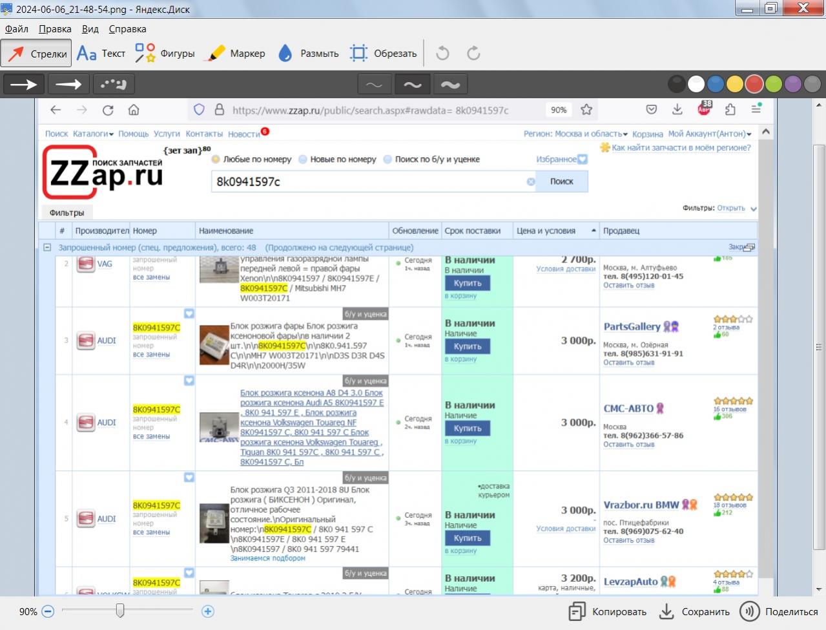The width and height of the screenshot is (826, 630).
Task: Open the Правка menu
Action: point(55,29)
